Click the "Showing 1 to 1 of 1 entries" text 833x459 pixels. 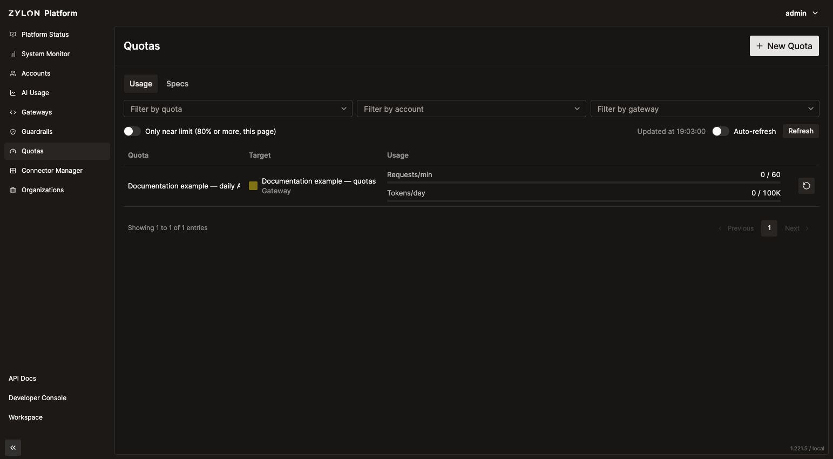(x=168, y=228)
